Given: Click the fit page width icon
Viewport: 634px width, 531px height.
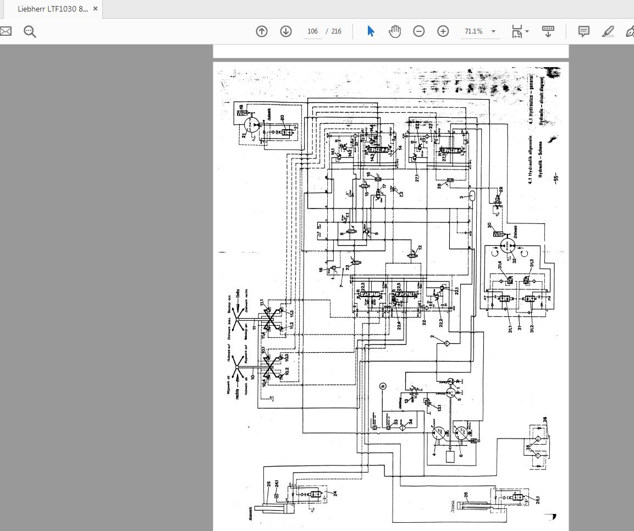Looking at the screenshot, I should (x=517, y=31).
